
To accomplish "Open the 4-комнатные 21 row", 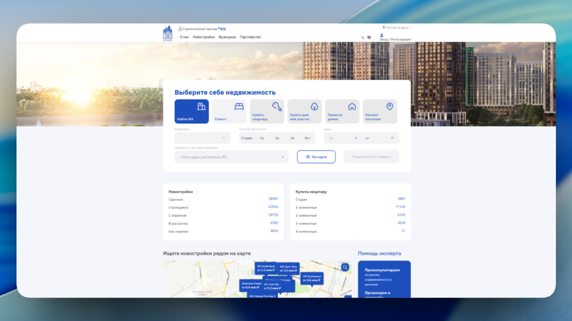I will point(350,231).
